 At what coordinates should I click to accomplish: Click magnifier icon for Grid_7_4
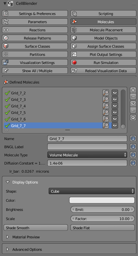coord(106,106)
